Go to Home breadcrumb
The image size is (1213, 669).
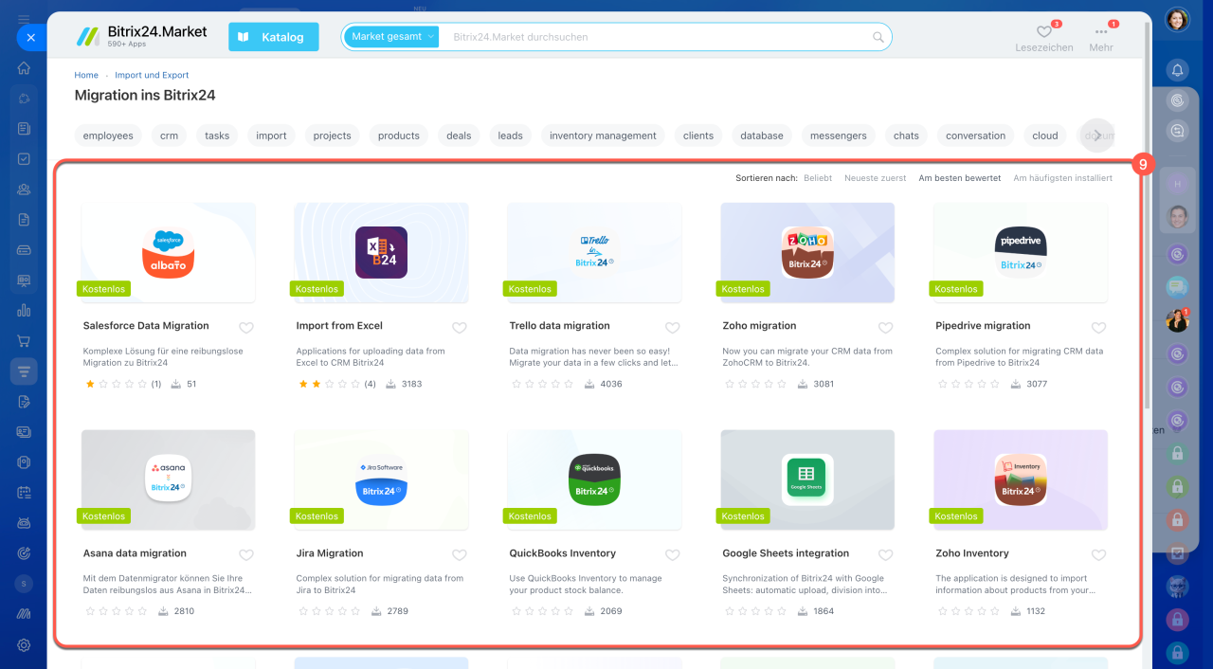(86, 75)
